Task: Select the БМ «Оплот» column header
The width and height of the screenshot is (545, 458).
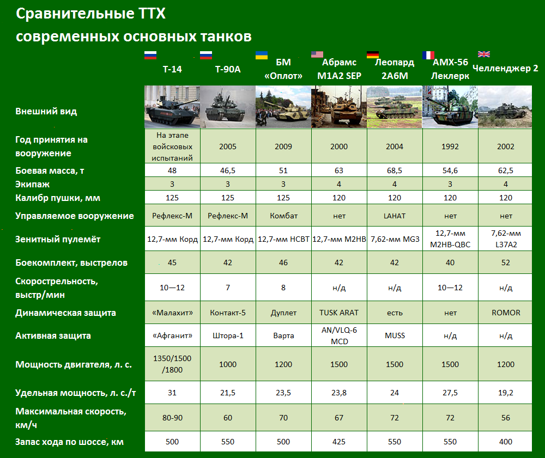Action: pyautogui.click(x=283, y=69)
